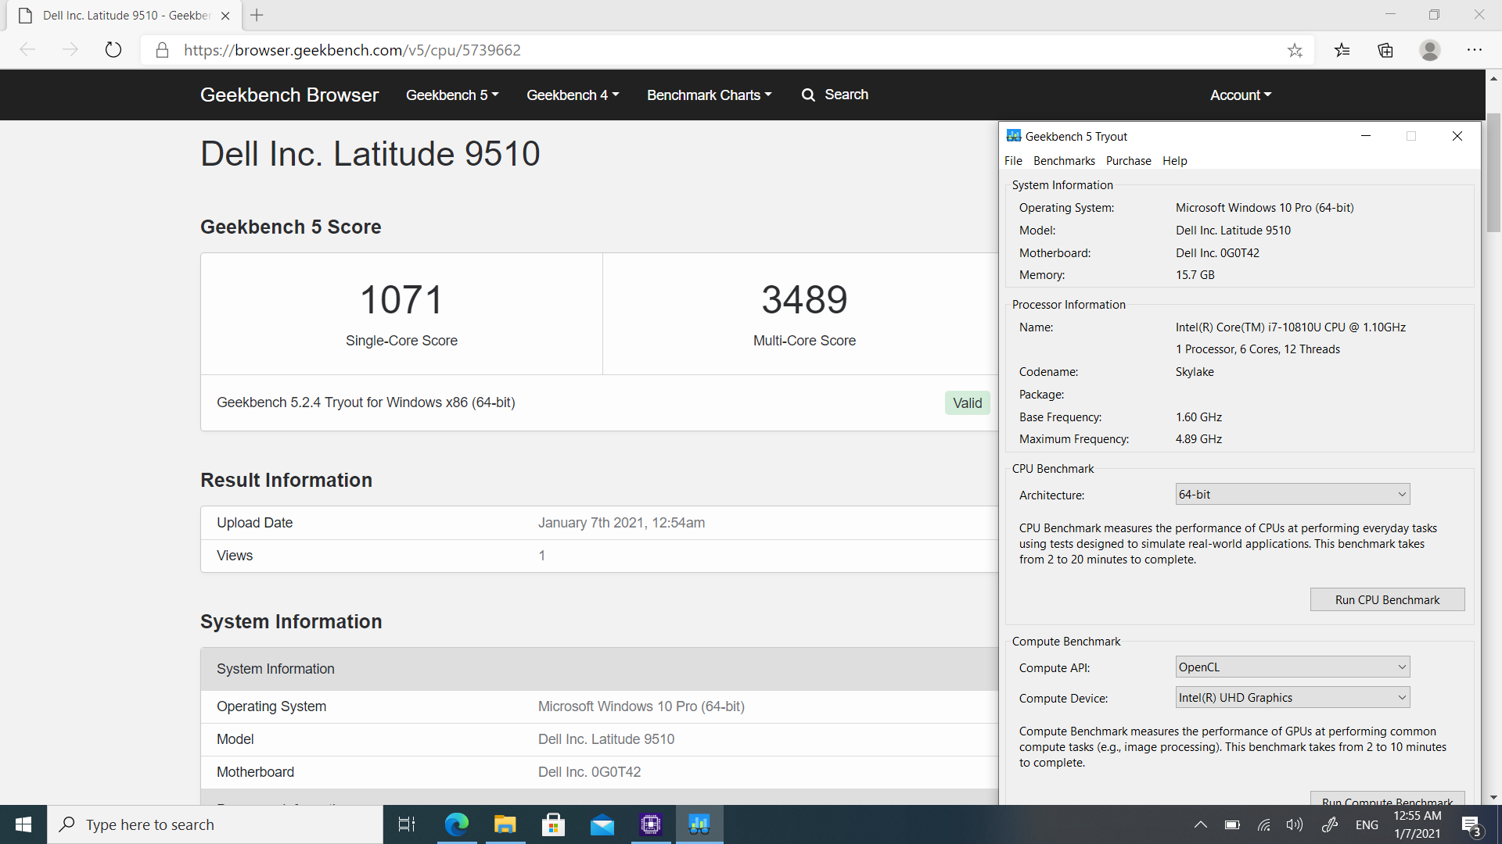This screenshot has height=844, width=1502.
Task: Click the battery tray icon
Action: tap(1232, 824)
